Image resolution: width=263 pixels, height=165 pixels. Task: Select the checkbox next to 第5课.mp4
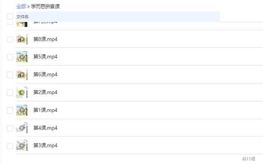tap(10, 57)
